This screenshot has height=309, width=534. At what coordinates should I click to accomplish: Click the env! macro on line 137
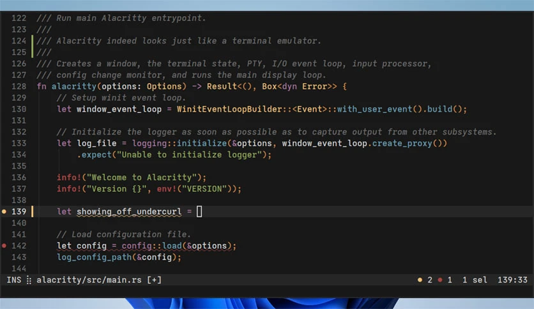(167, 189)
